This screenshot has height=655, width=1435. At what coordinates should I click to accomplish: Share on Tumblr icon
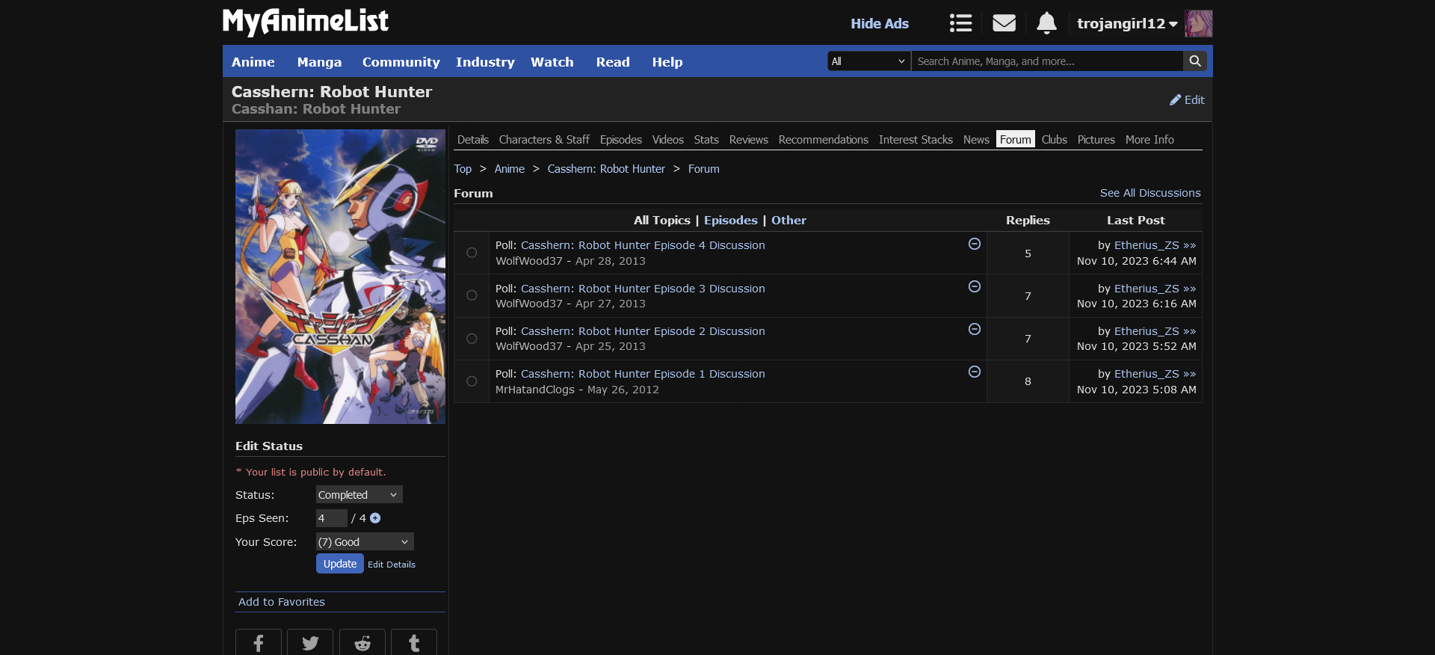pos(414,643)
